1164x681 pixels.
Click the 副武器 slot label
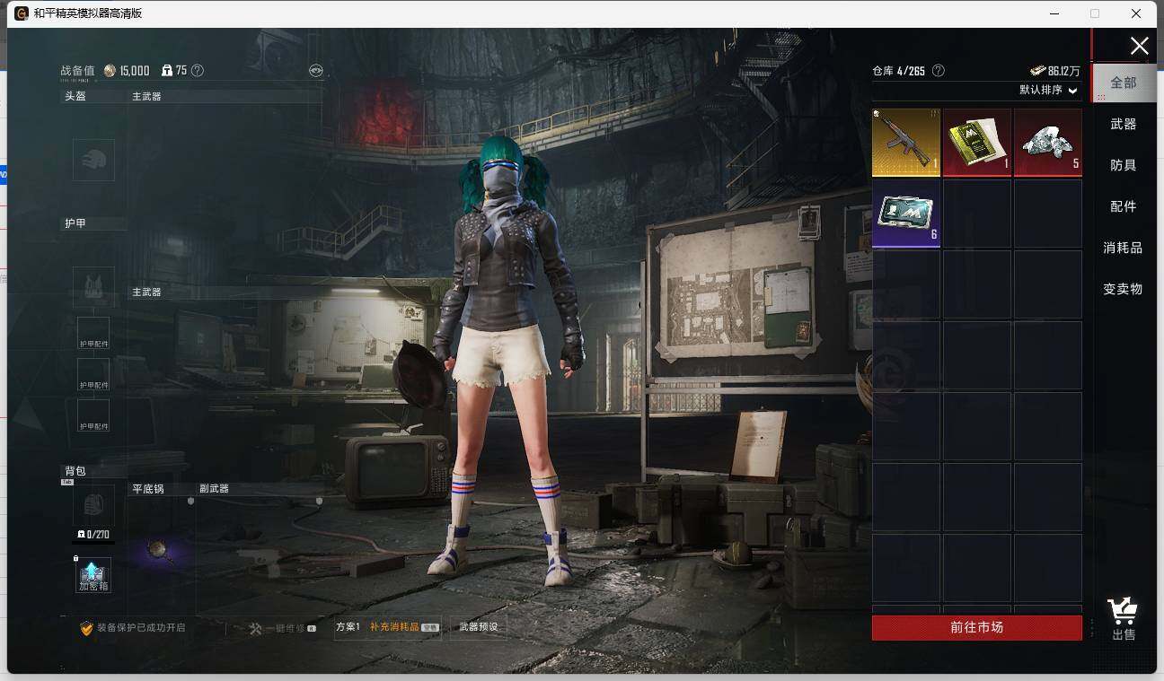click(x=214, y=489)
